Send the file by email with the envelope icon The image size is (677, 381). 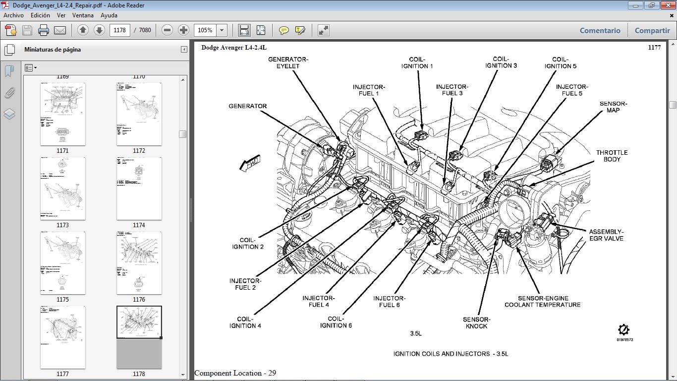60,30
